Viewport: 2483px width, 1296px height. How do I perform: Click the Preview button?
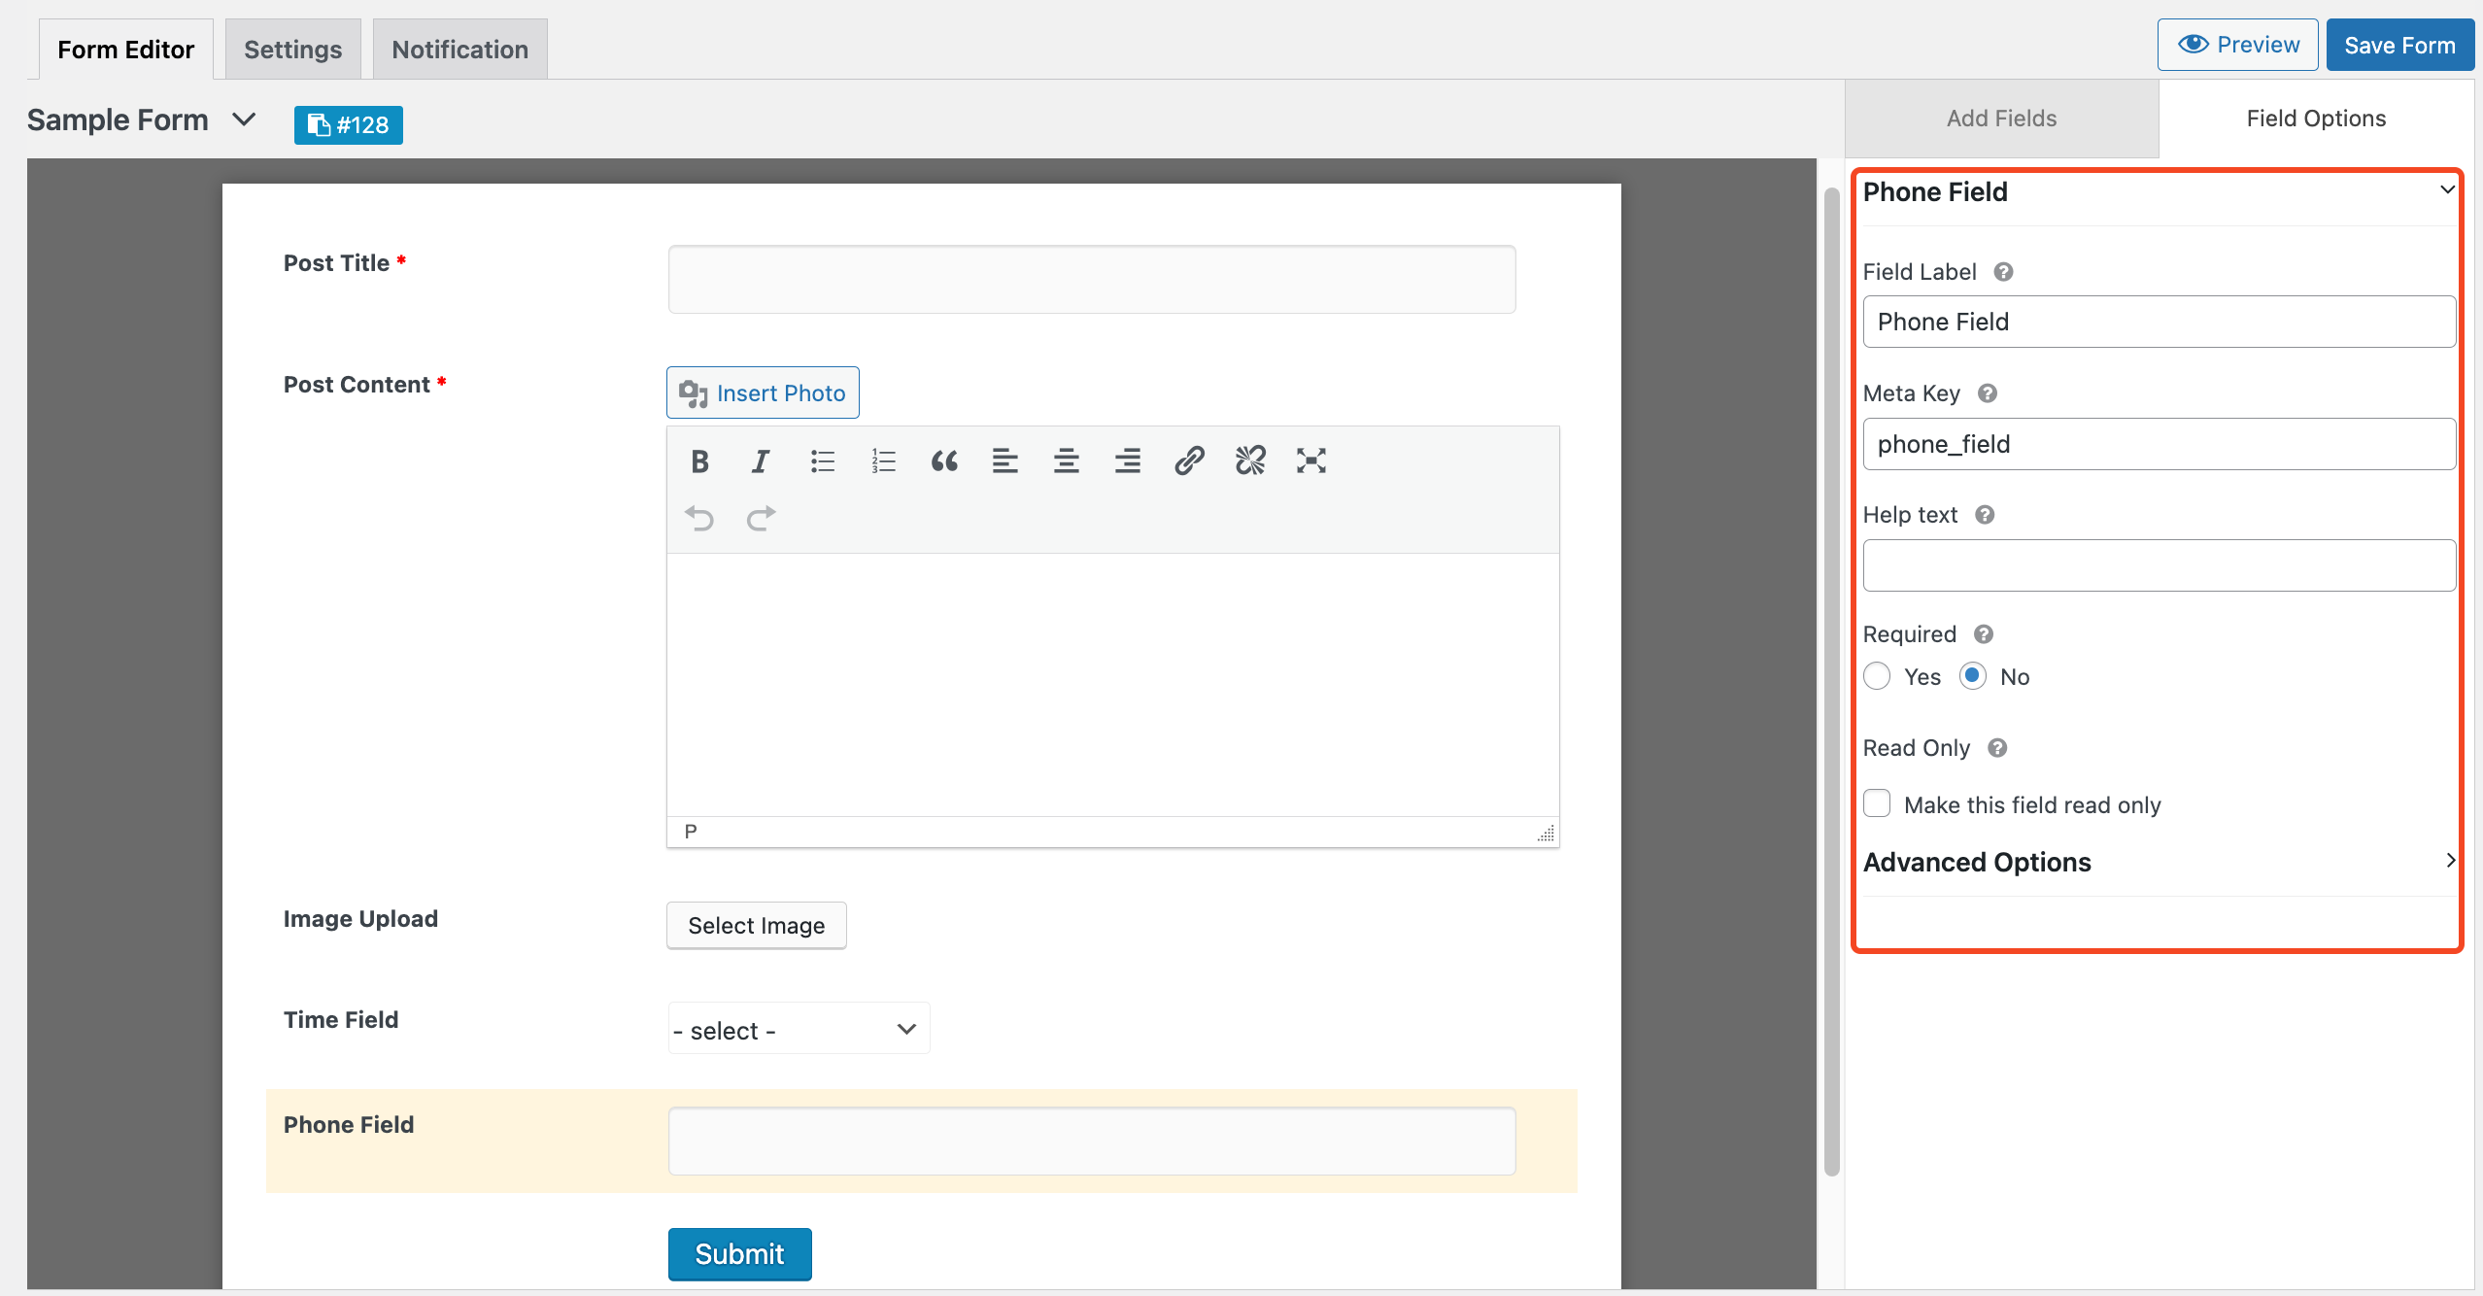[2235, 48]
